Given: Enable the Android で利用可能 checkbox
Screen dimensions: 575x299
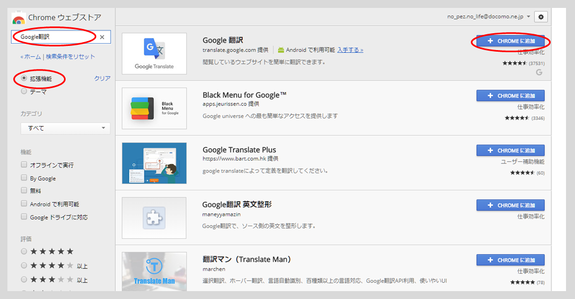Looking at the screenshot, I should click(x=24, y=203).
